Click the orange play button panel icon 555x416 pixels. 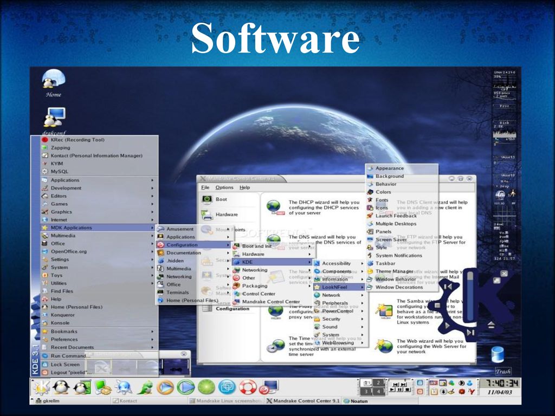tap(165, 387)
